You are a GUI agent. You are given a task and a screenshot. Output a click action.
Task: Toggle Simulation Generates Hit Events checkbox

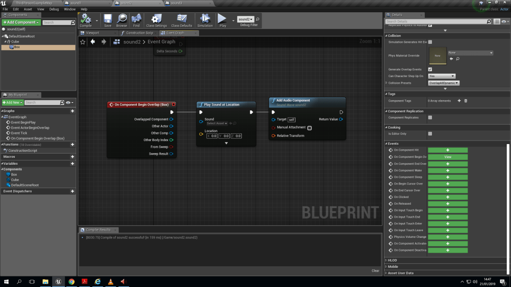430,42
